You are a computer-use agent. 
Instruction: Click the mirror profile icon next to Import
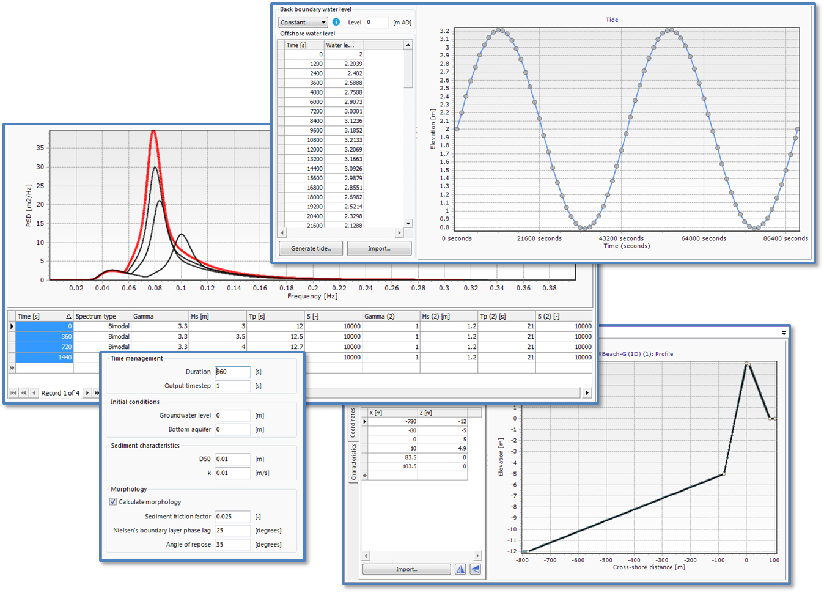(x=460, y=569)
